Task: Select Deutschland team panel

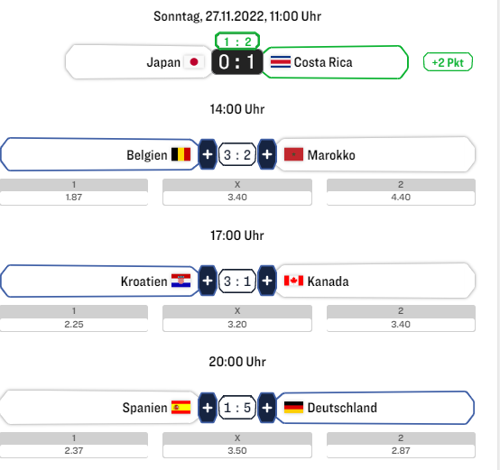Action: [375, 408]
